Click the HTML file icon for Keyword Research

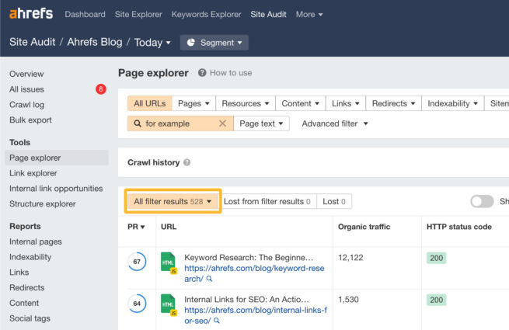[169, 262]
